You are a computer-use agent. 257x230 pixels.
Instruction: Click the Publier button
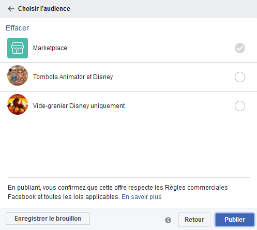click(235, 220)
